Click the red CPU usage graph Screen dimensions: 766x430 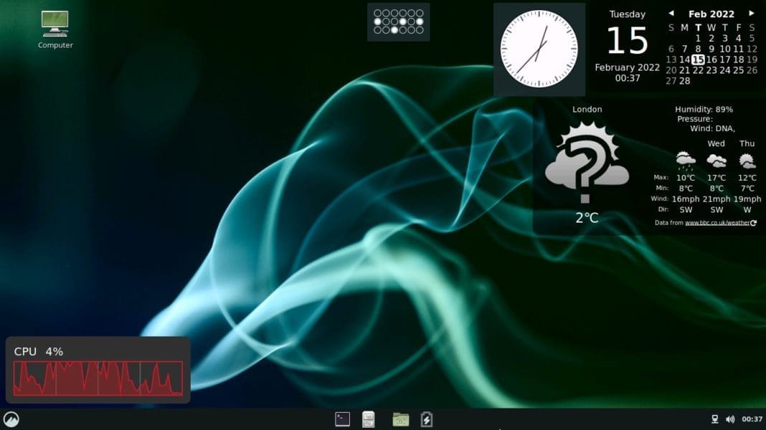tap(98, 376)
